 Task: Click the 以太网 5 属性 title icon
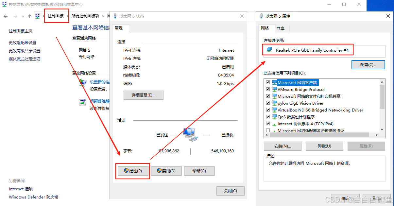[261, 16]
